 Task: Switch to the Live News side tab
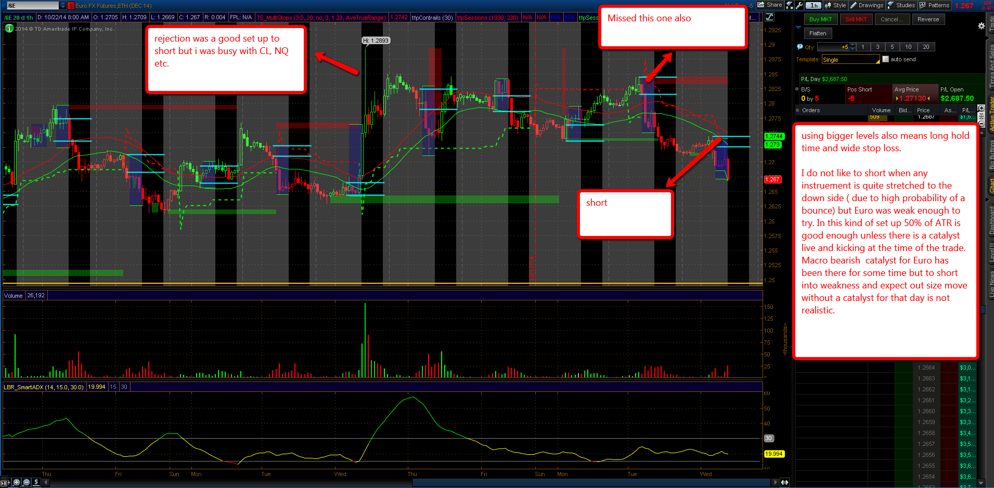coord(990,284)
